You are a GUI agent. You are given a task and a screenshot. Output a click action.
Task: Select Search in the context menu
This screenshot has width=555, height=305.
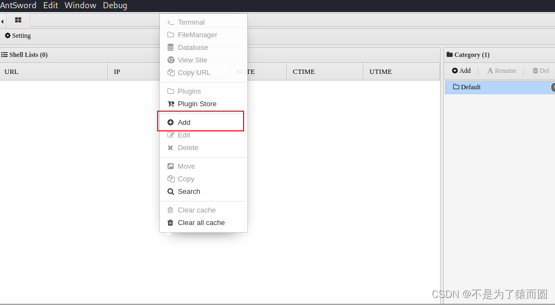pos(204,192)
